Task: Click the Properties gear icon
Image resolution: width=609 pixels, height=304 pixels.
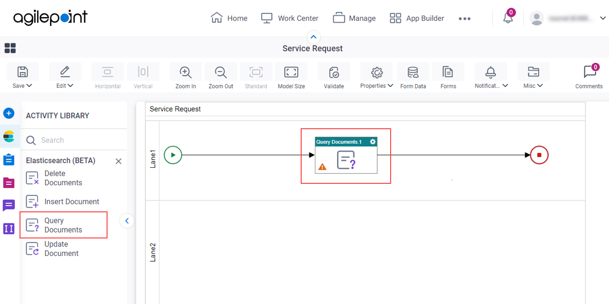Action: click(x=377, y=72)
